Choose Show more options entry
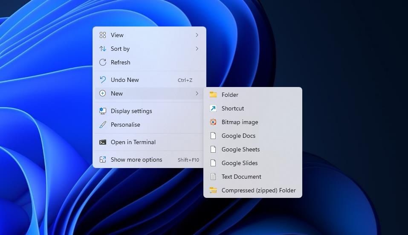Image resolution: width=408 pixels, height=235 pixels. click(149, 160)
